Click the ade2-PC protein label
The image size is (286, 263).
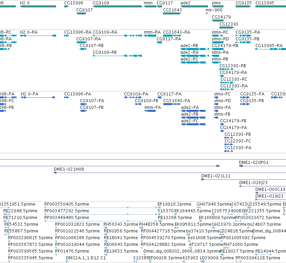tap(190, 121)
